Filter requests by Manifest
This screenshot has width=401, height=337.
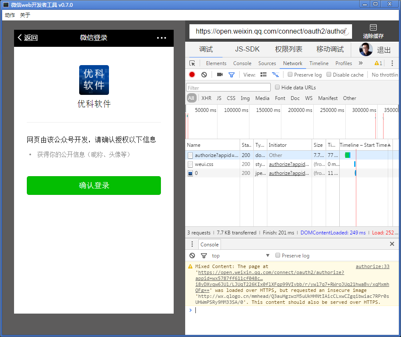pos(328,98)
